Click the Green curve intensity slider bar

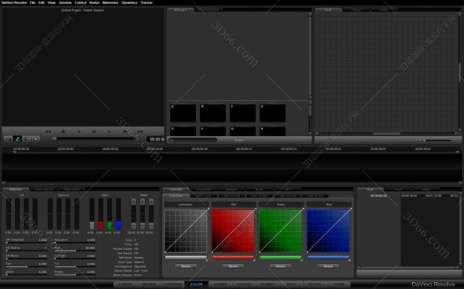[x=280, y=258]
